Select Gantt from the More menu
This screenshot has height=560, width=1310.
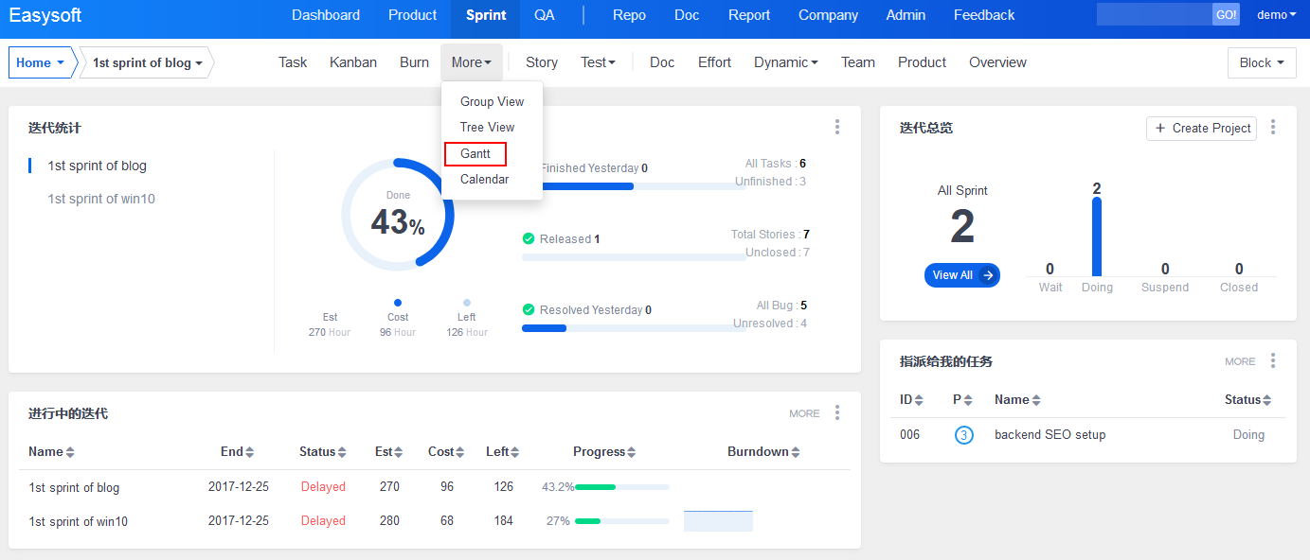(476, 153)
